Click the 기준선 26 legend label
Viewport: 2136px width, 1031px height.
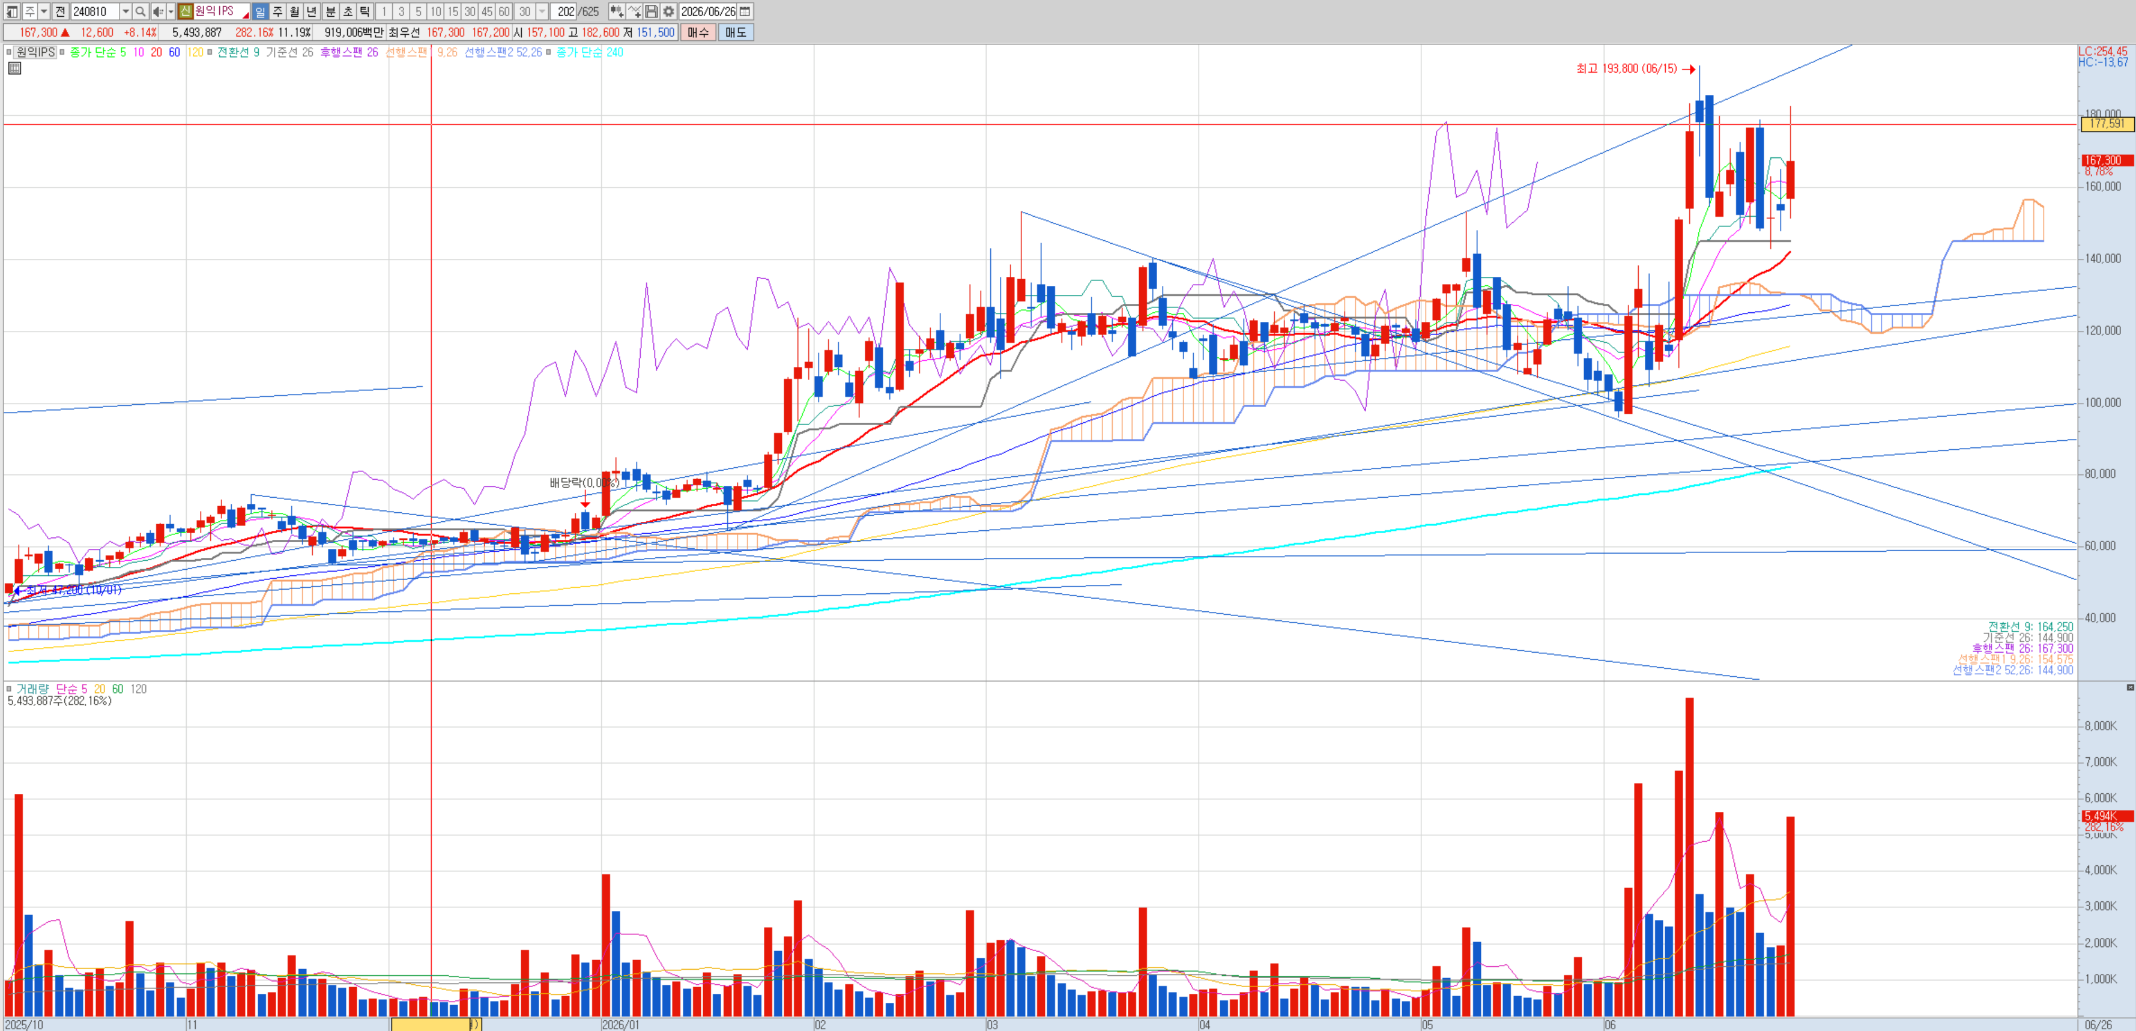pos(289,52)
